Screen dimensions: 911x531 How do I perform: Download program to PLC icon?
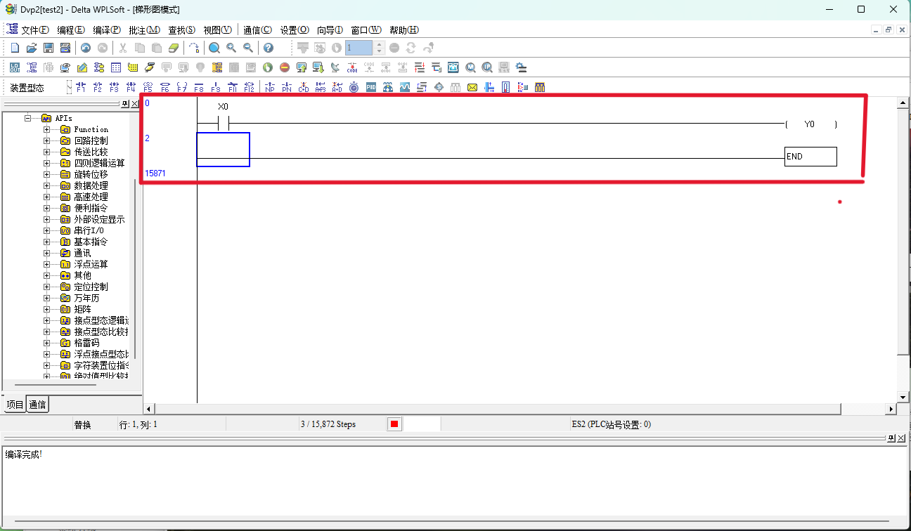(x=318, y=67)
